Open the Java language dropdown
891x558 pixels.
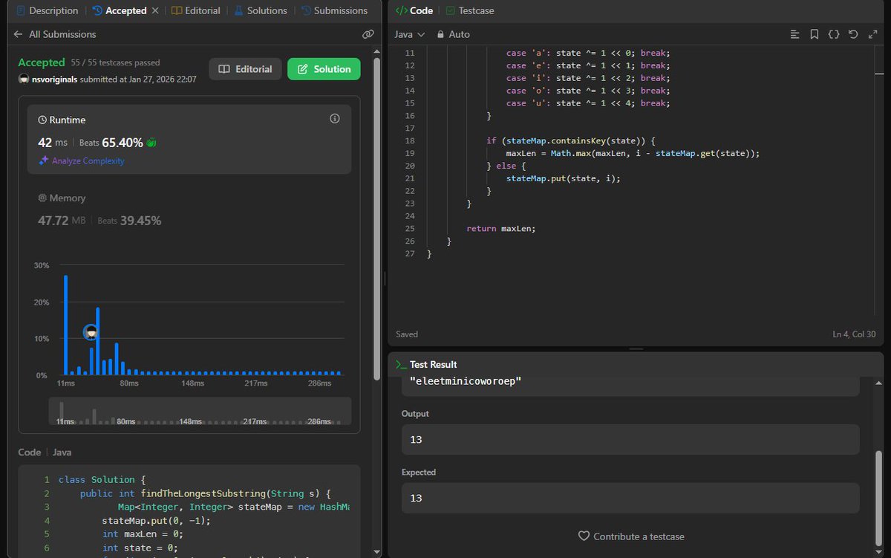409,34
